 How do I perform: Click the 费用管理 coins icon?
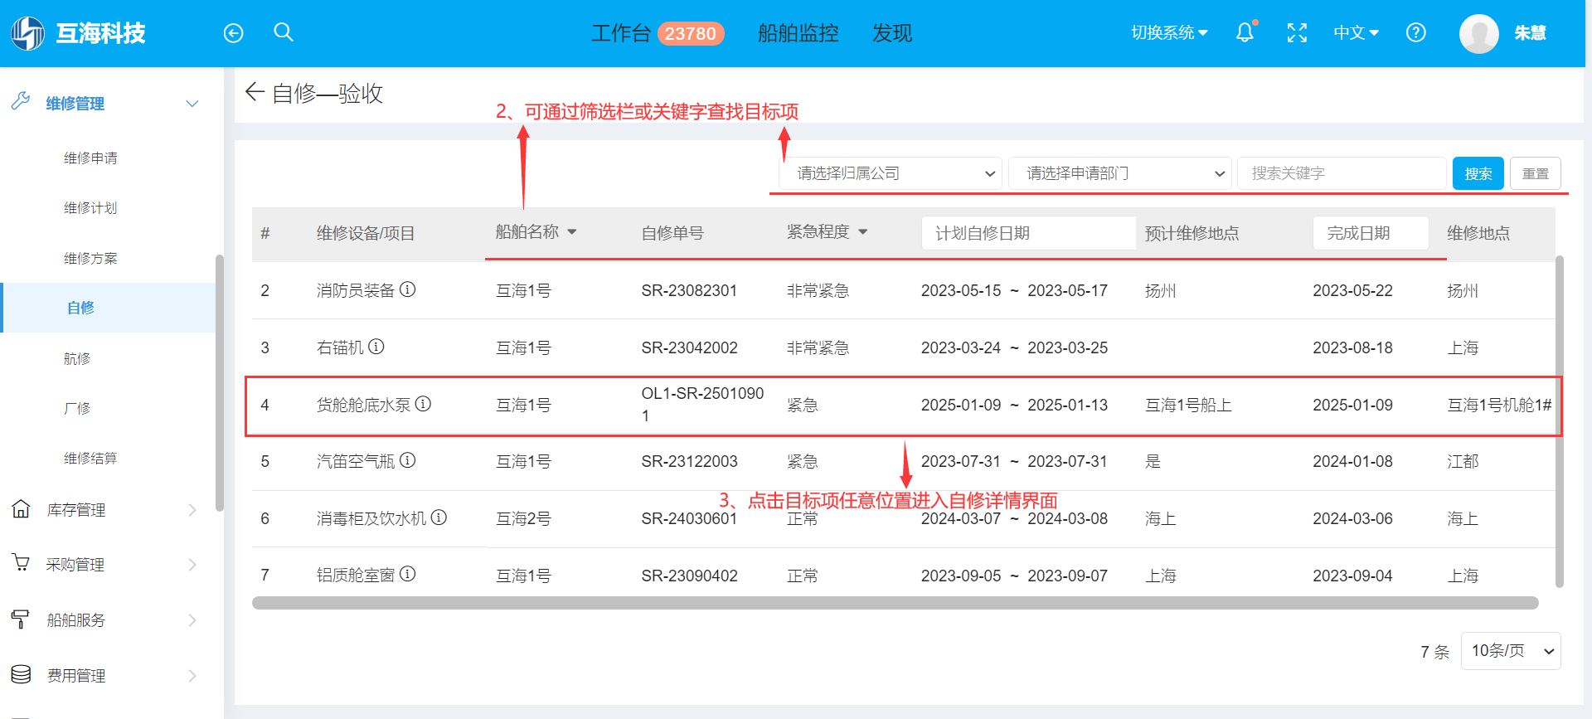[x=21, y=674]
